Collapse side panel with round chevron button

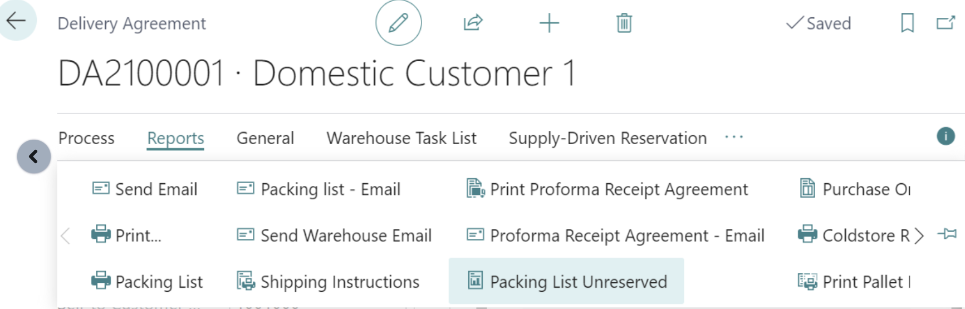pos(34,156)
